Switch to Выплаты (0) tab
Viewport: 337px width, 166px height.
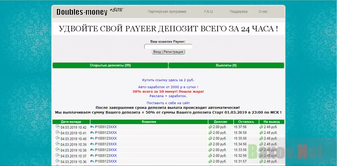click(226, 65)
